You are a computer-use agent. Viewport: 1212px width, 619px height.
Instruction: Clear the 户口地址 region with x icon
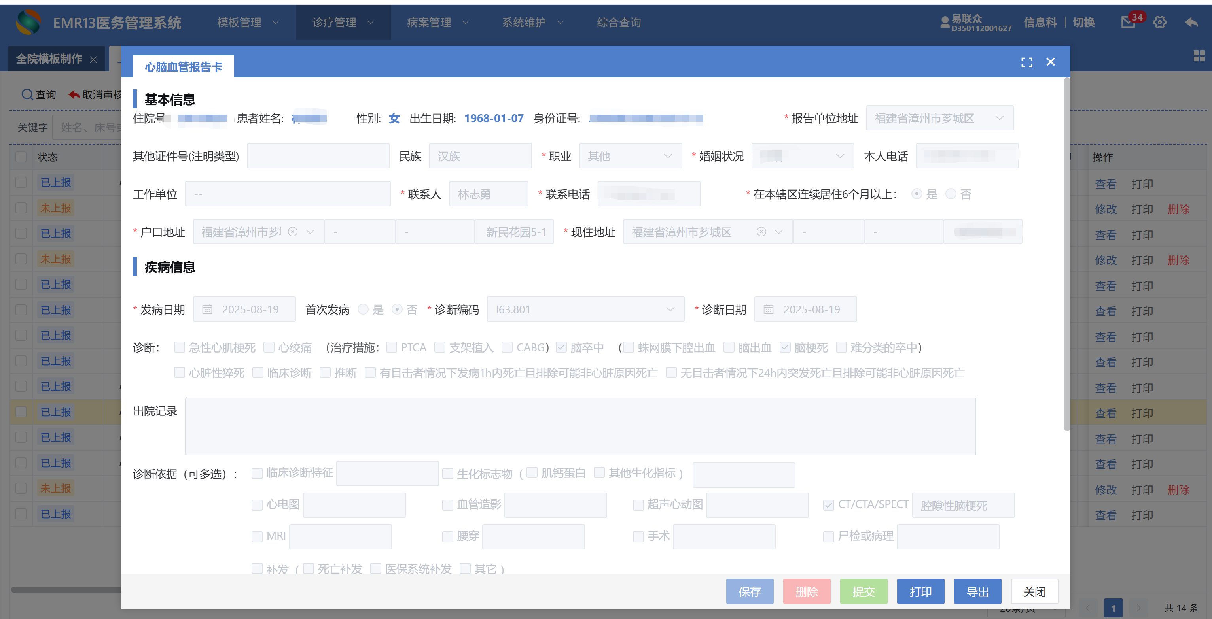[293, 232]
